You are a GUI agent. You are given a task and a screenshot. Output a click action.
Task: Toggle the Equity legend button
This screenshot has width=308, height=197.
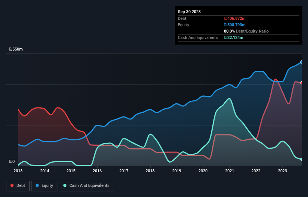(44, 186)
